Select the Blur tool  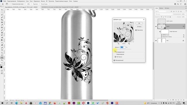click(x=2, y=43)
